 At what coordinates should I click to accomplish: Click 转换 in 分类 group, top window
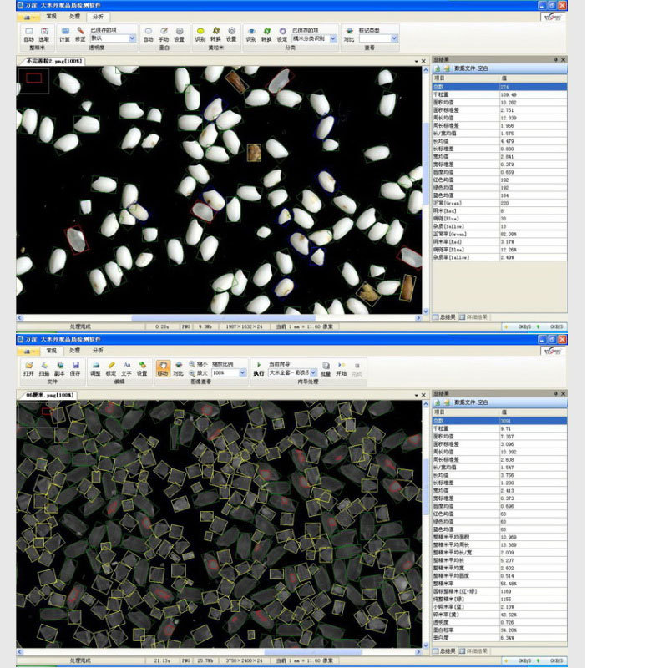(x=266, y=34)
